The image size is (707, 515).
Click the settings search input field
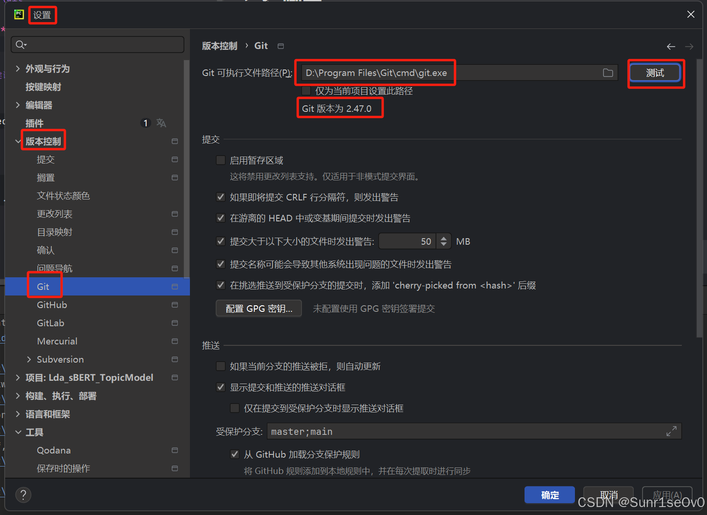97,45
